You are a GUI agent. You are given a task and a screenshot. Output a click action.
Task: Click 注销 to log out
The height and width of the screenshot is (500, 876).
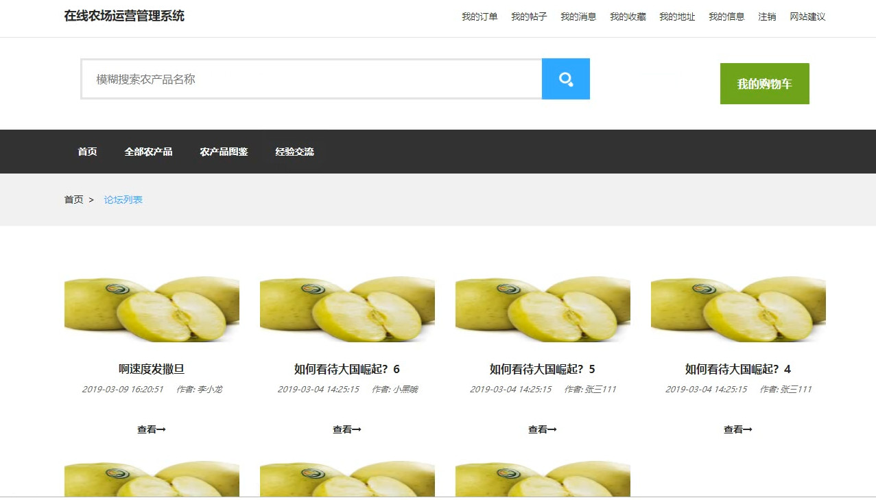pos(767,16)
